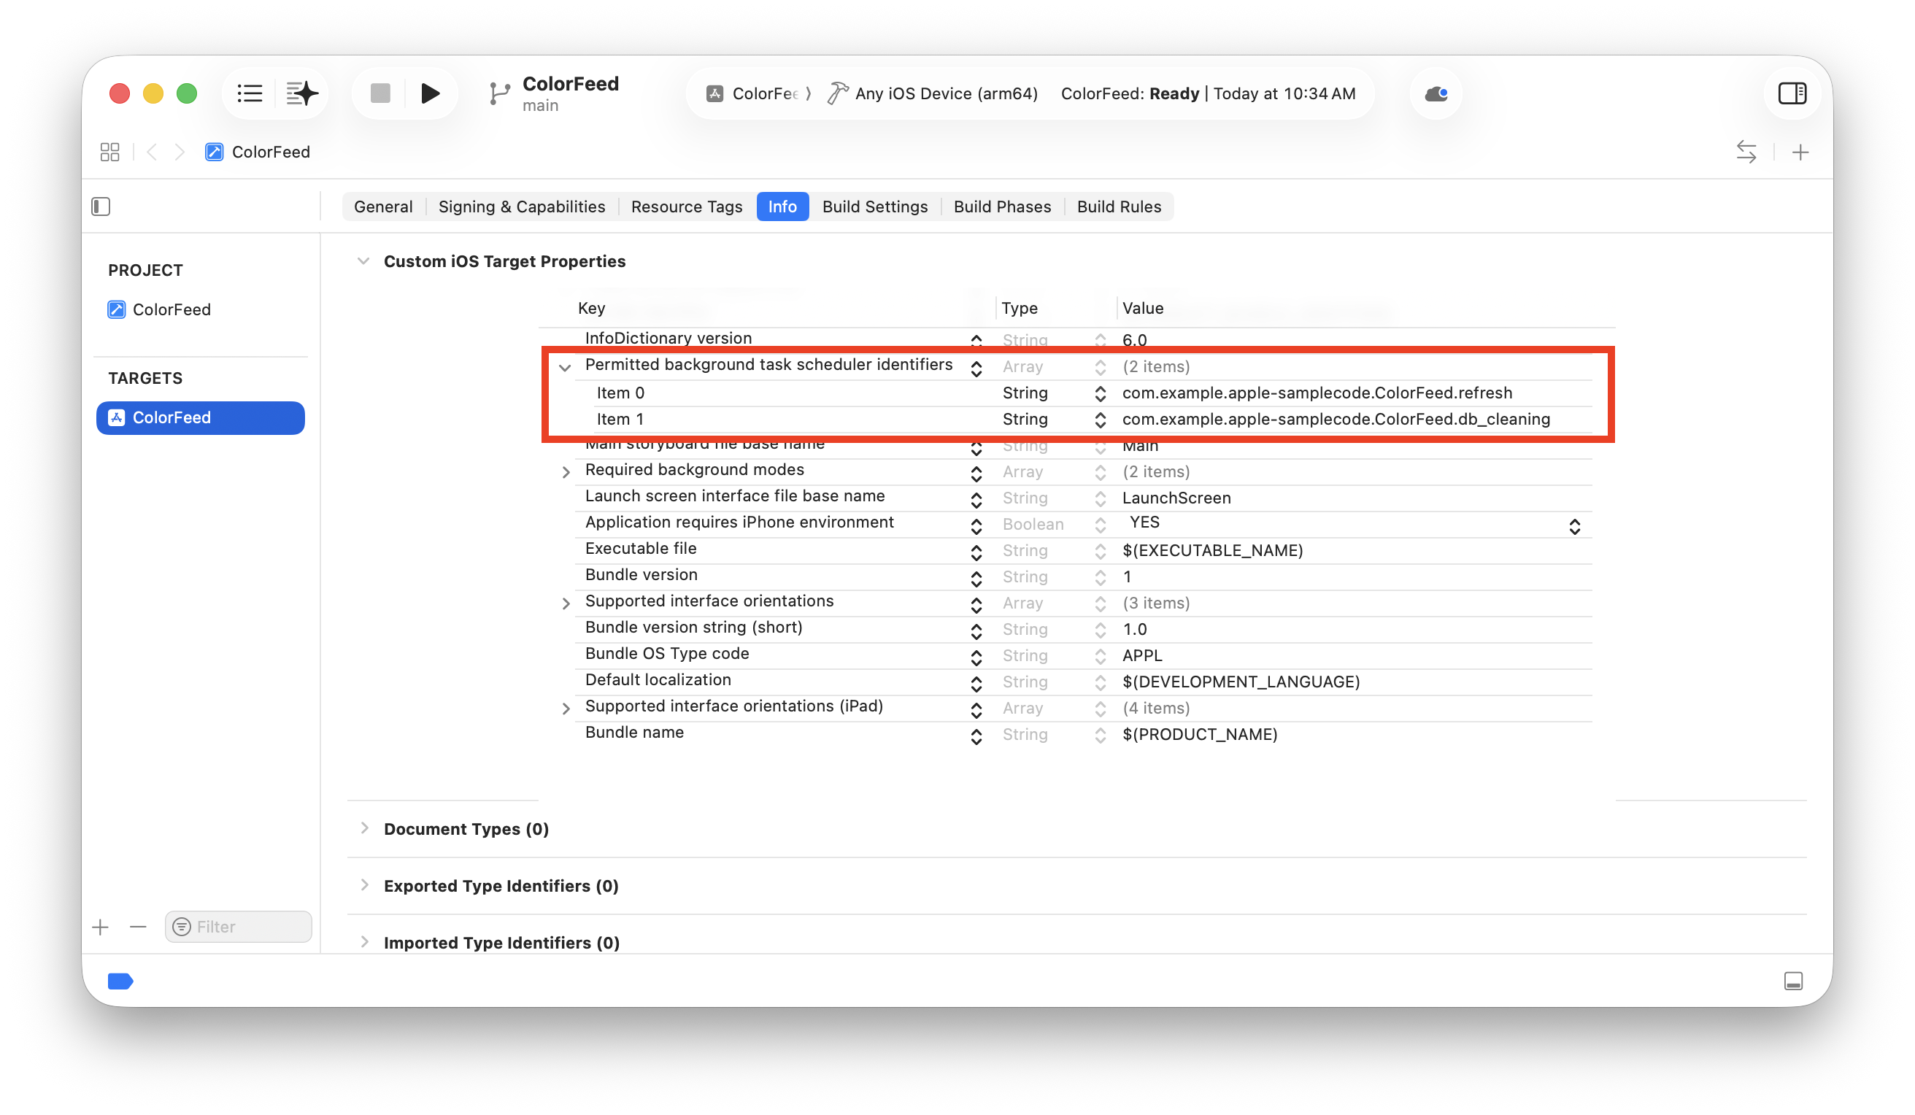Image resolution: width=1915 pixels, height=1115 pixels.
Task: Switch to Signing & Capabilities tab
Action: (521, 207)
